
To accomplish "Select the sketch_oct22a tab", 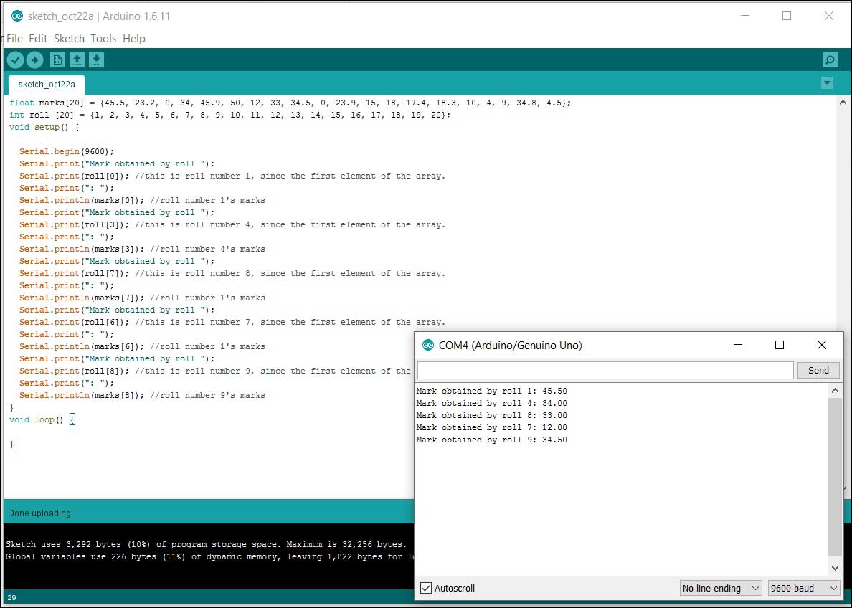I will click(46, 84).
